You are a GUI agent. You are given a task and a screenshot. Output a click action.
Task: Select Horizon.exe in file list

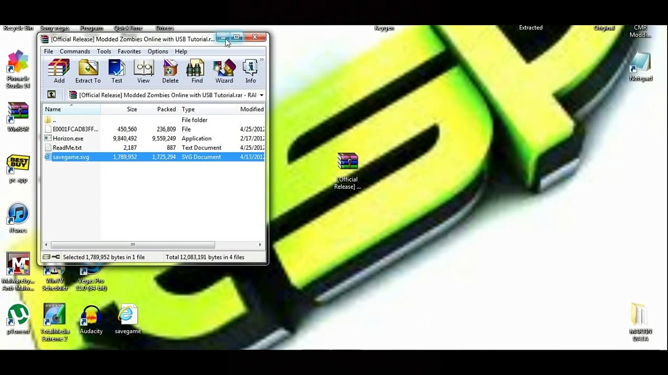[68, 139]
